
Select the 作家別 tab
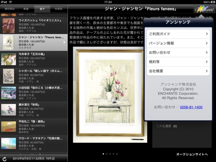click(x=58, y=9)
